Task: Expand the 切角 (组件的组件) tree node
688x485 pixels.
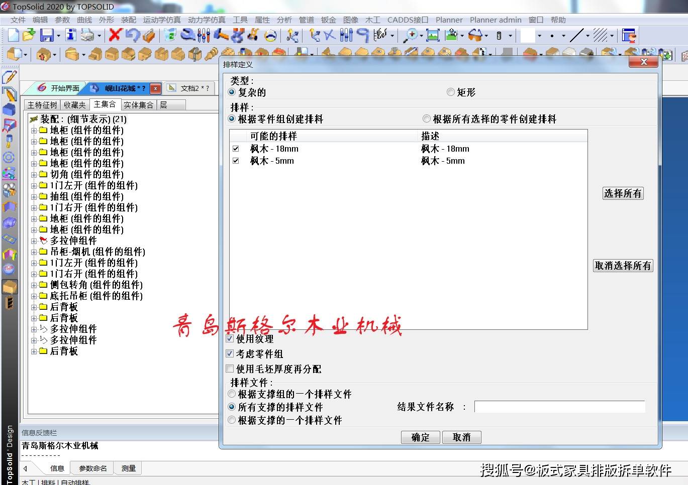Action: (x=34, y=174)
